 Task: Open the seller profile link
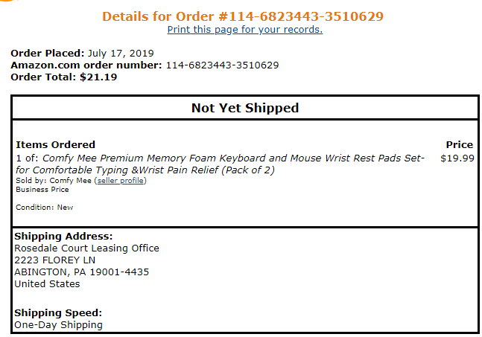[x=120, y=181]
